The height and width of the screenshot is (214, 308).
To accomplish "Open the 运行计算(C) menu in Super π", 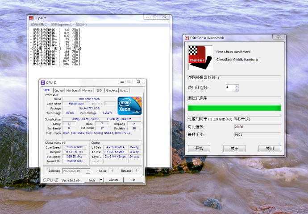I will pos(39,24).
